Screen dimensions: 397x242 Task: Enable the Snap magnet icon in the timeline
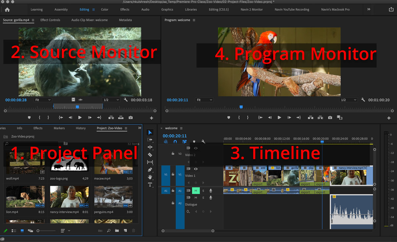175,141
